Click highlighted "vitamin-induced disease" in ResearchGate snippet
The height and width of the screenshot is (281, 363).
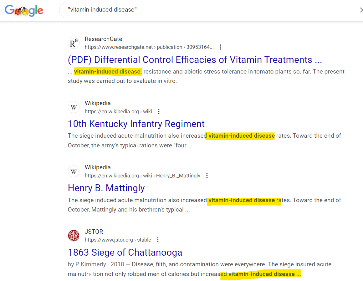(x=107, y=72)
